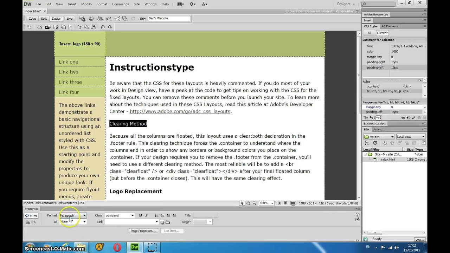The image size is (450, 253).
Task: Click the Point to File target icon
Action: (162, 222)
